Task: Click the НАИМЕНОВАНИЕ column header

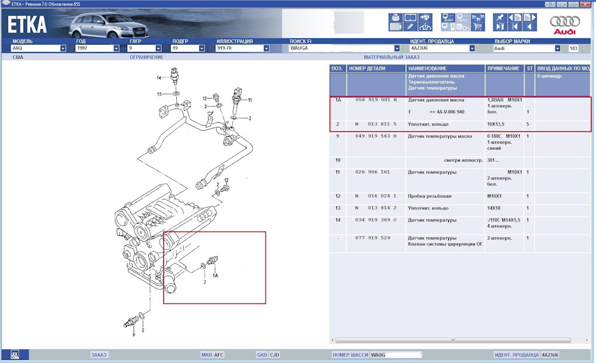Action: (446, 68)
